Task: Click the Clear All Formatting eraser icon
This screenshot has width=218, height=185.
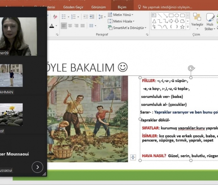Action: click(55, 17)
